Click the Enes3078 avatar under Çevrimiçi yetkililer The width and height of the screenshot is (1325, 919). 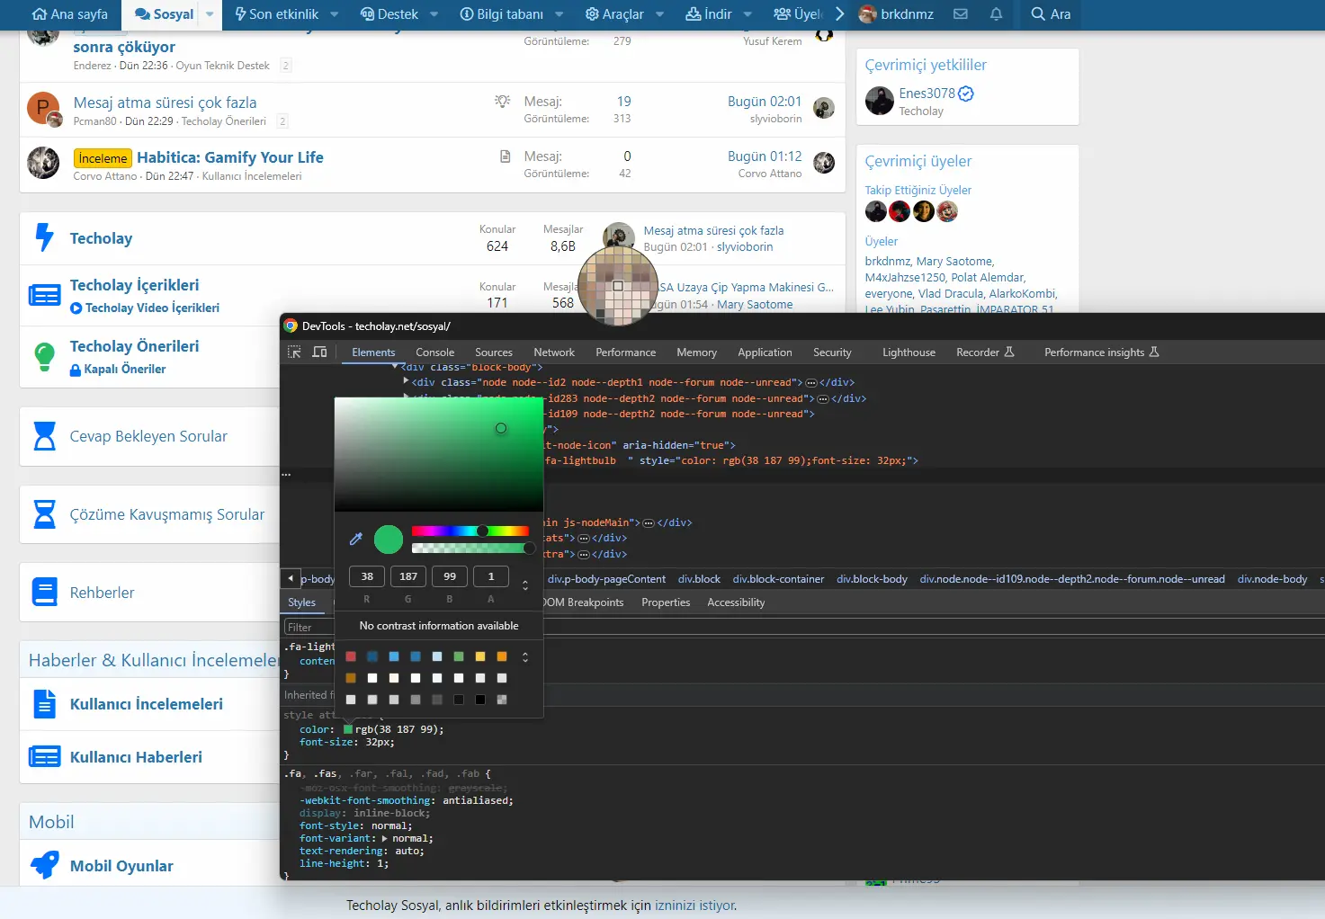(880, 101)
